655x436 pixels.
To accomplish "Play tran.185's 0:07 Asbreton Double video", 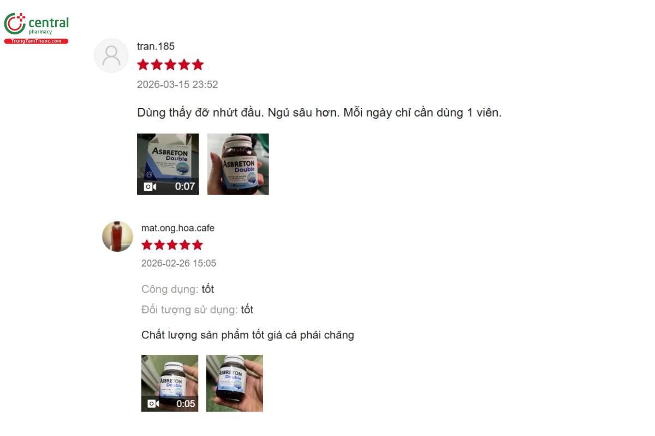I will [x=168, y=164].
